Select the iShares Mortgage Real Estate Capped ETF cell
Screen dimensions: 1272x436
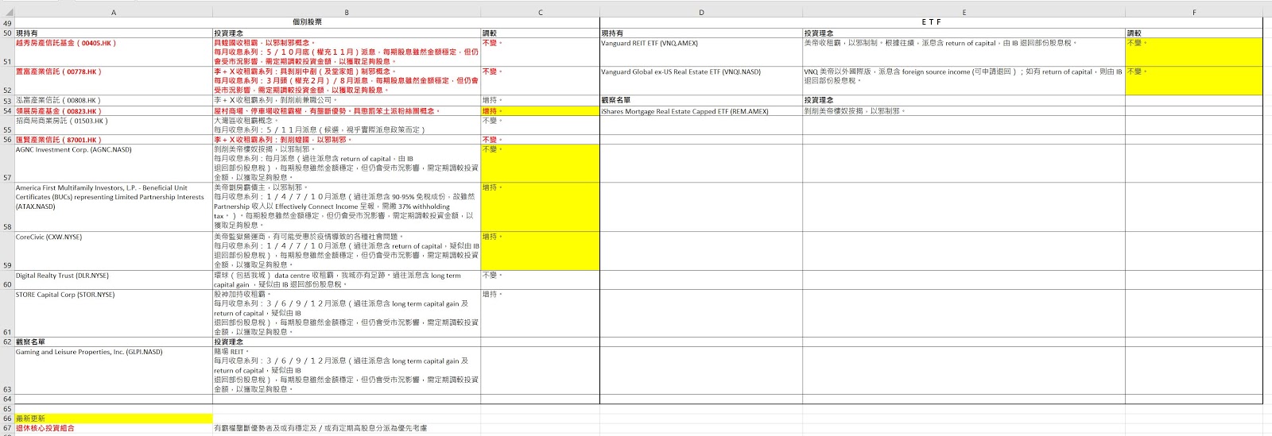(701, 111)
